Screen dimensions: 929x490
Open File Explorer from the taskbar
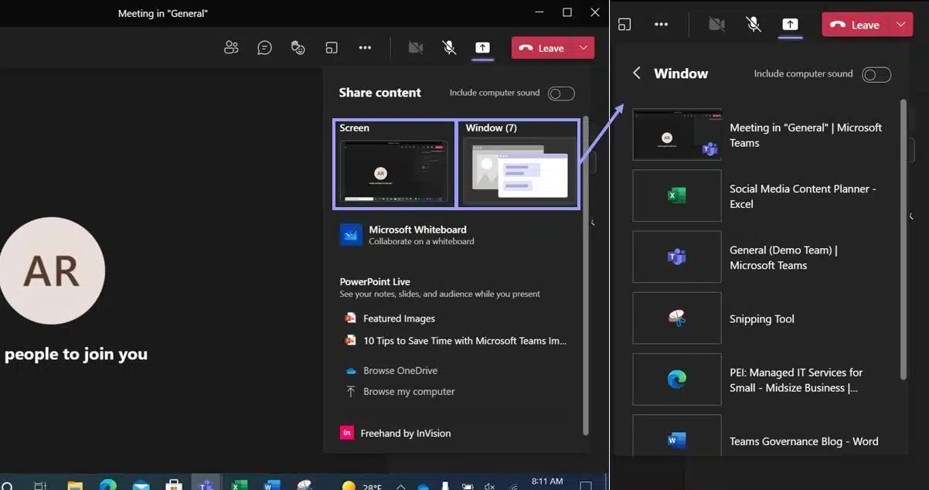75,486
